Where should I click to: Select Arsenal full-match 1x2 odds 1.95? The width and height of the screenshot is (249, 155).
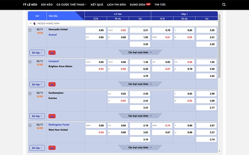point(140,37)
